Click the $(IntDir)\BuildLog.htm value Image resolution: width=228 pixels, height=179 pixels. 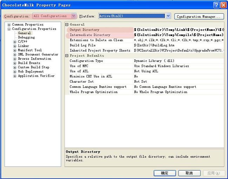coord(179,45)
